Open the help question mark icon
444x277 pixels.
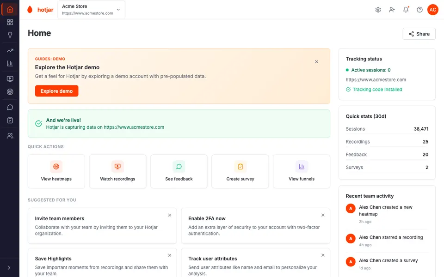click(x=419, y=10)
